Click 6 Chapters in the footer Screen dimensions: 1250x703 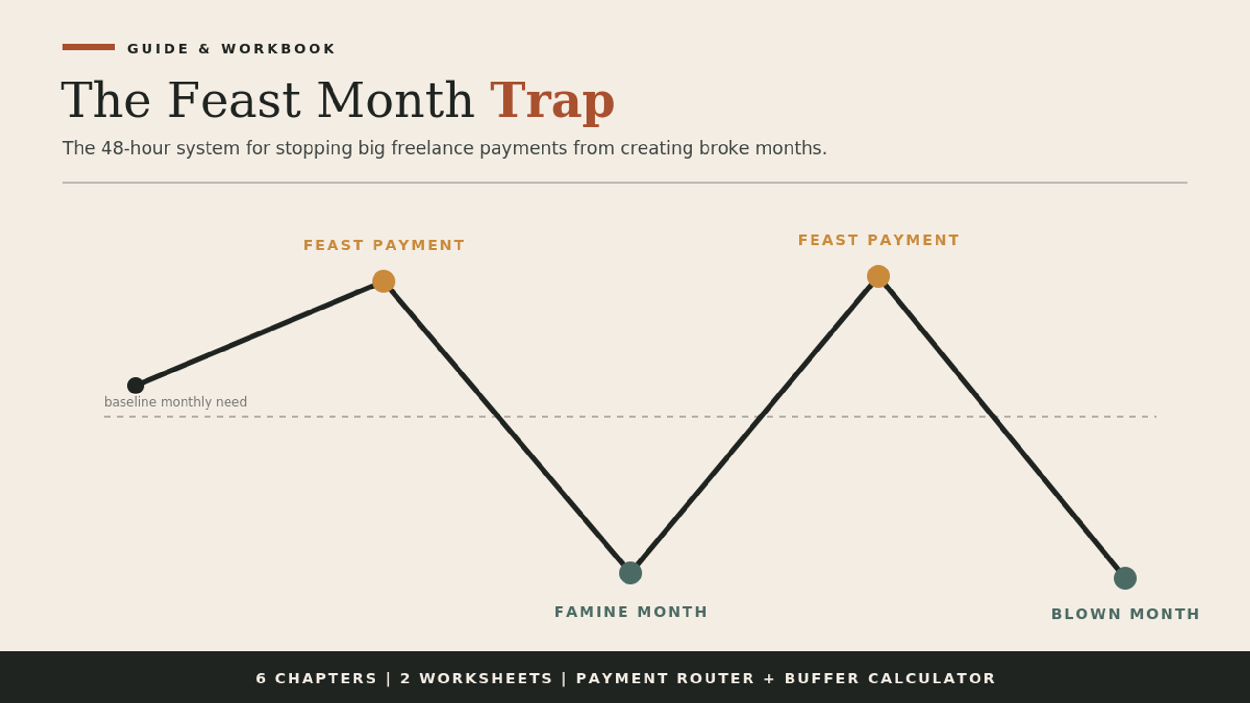[316, 678]
